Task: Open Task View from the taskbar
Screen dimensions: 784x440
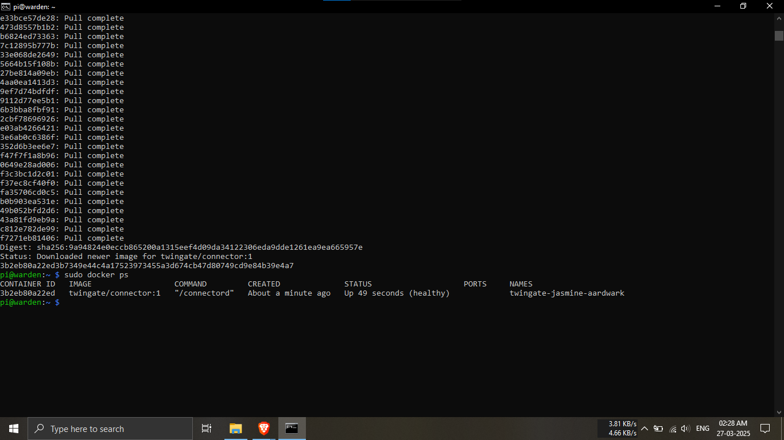Action: tap(207, 429)
